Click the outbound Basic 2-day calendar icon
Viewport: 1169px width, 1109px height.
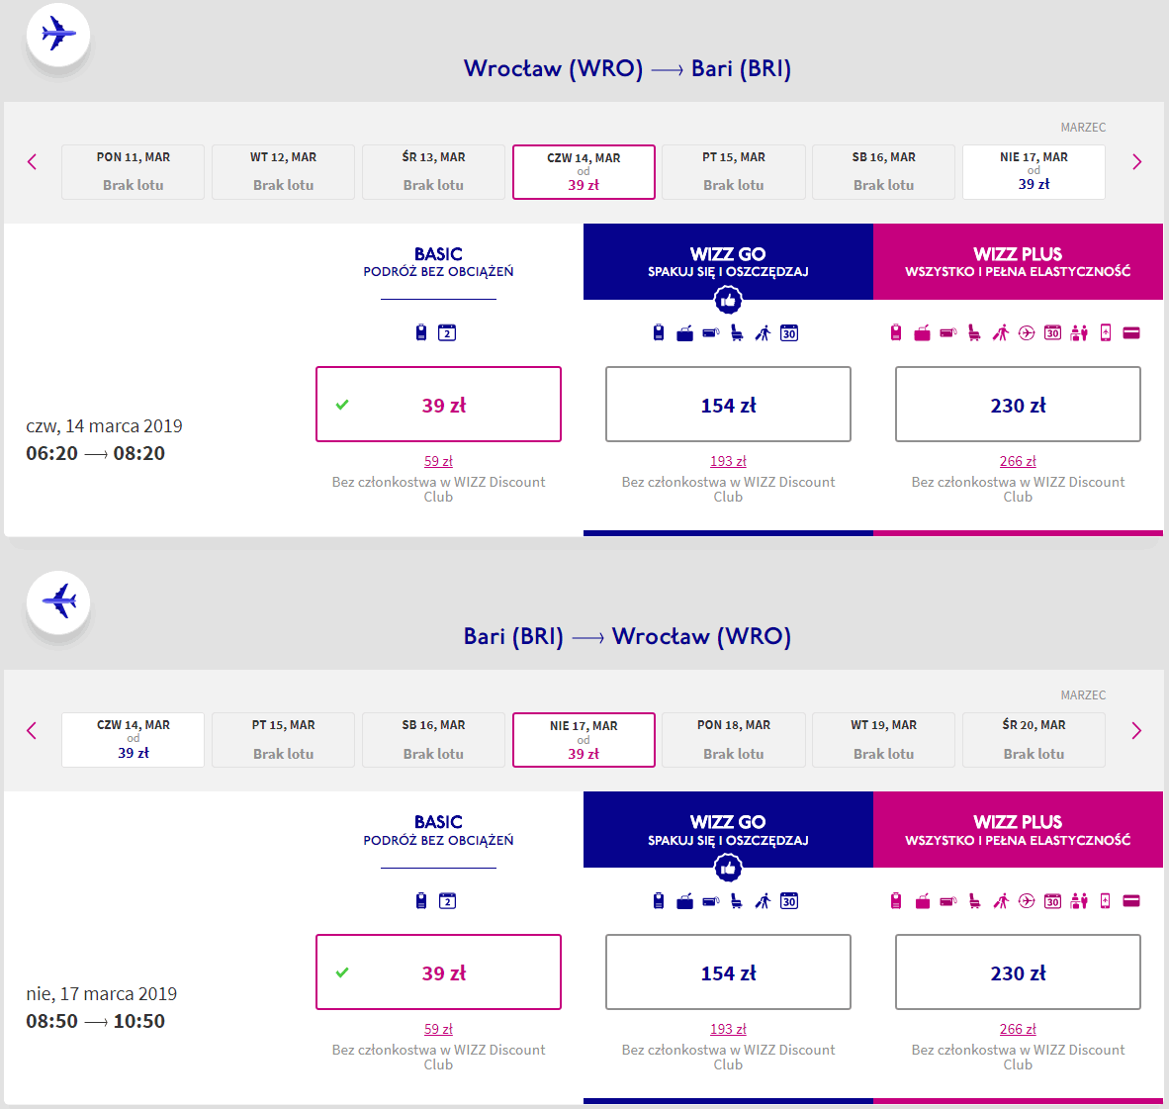click(447, 333)
